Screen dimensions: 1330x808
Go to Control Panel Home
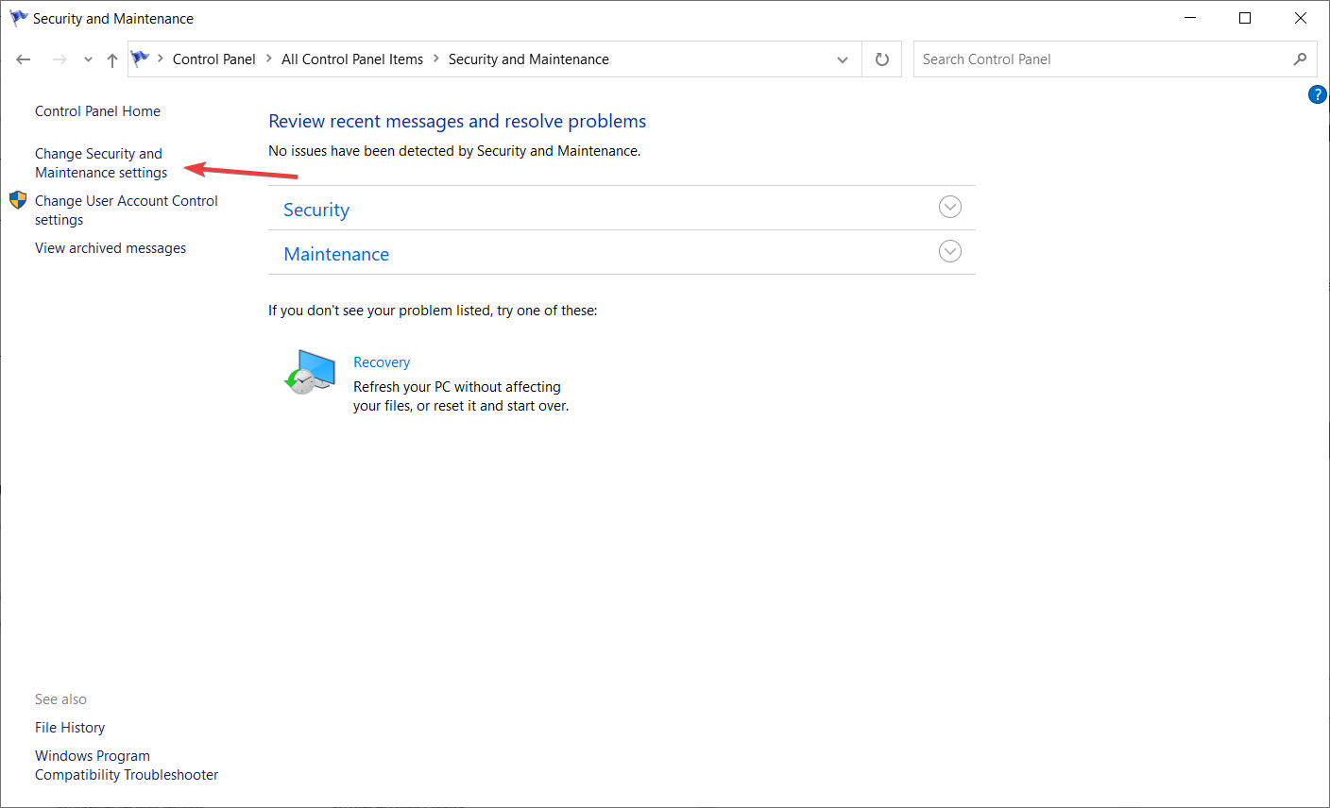click(x=97, y=111)
